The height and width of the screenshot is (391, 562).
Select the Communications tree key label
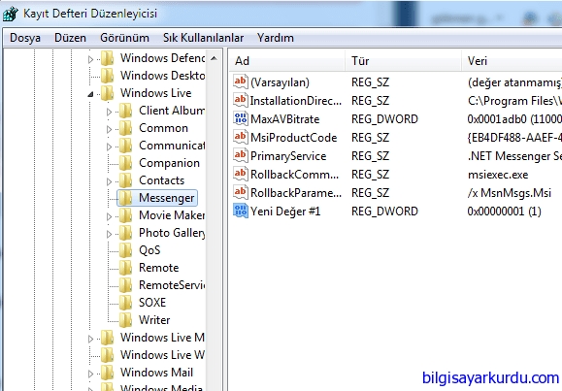click(172, 146)
